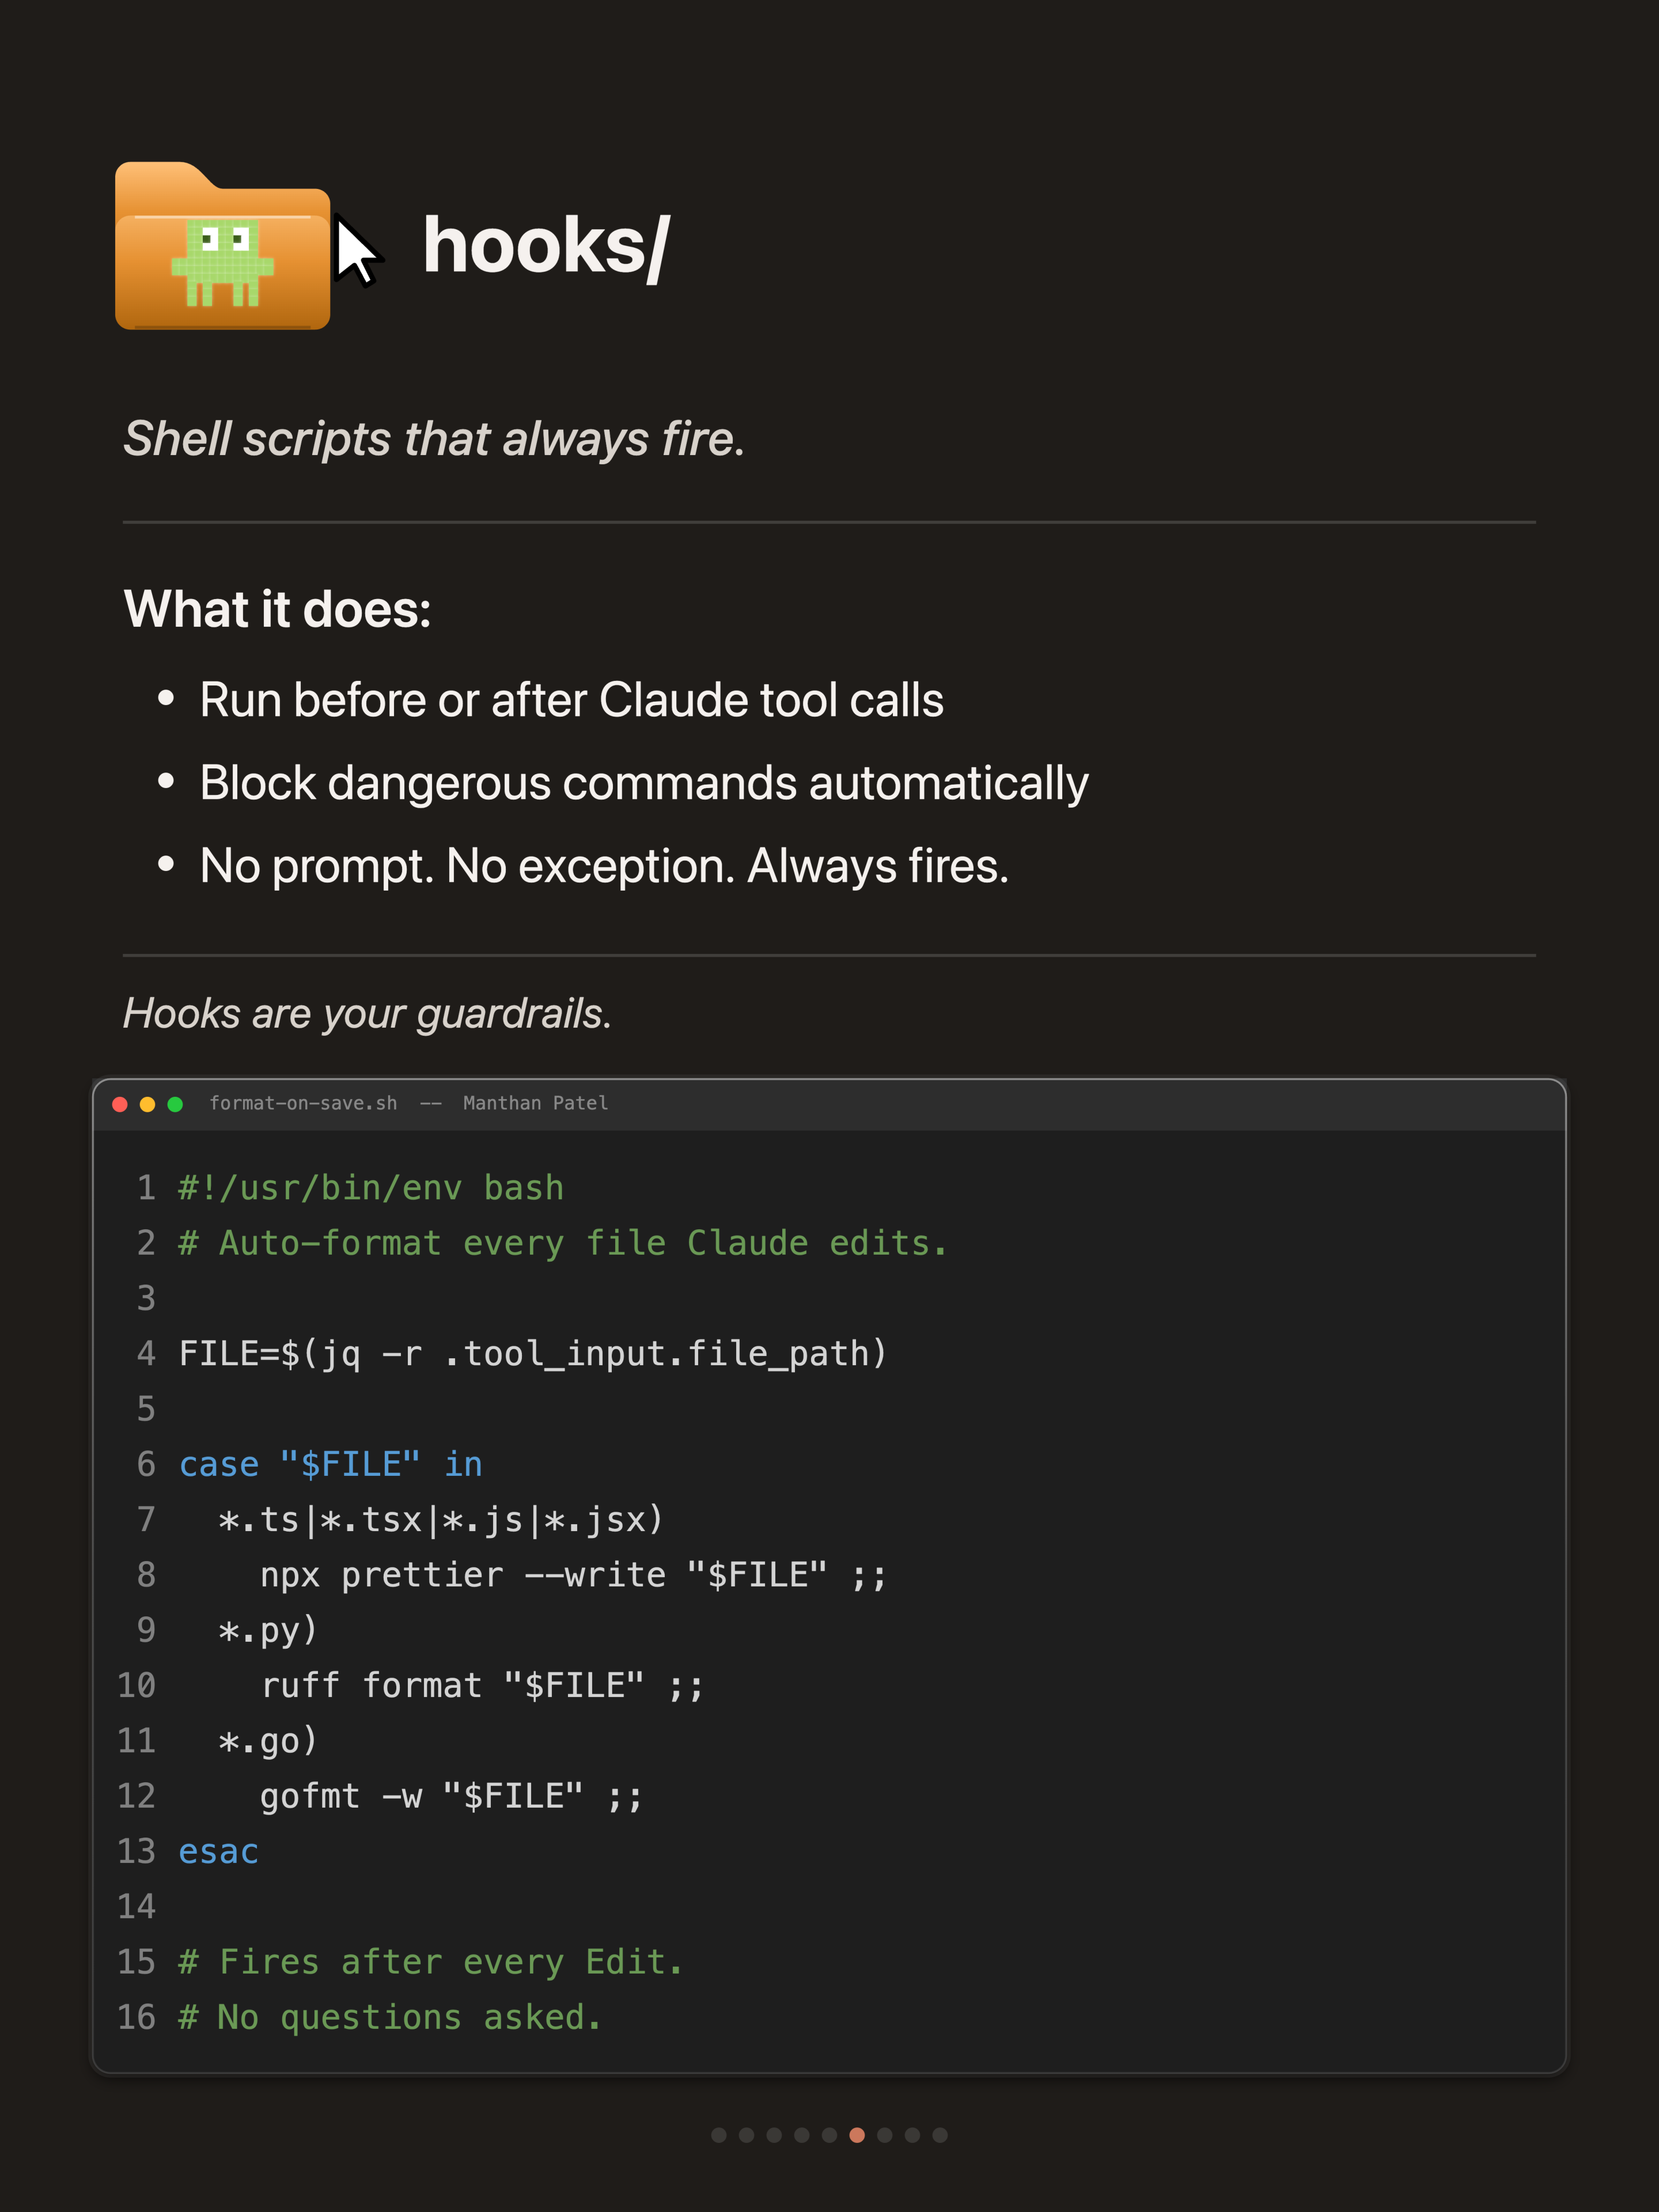Click the white mouse cursor arrow graphic
Viewport: 1659px width, 2212px height.
tap(356, 252)
